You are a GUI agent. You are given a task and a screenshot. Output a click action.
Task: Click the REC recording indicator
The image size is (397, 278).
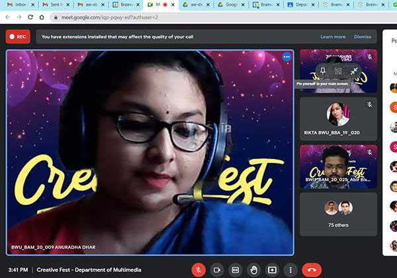coord(18,37)
